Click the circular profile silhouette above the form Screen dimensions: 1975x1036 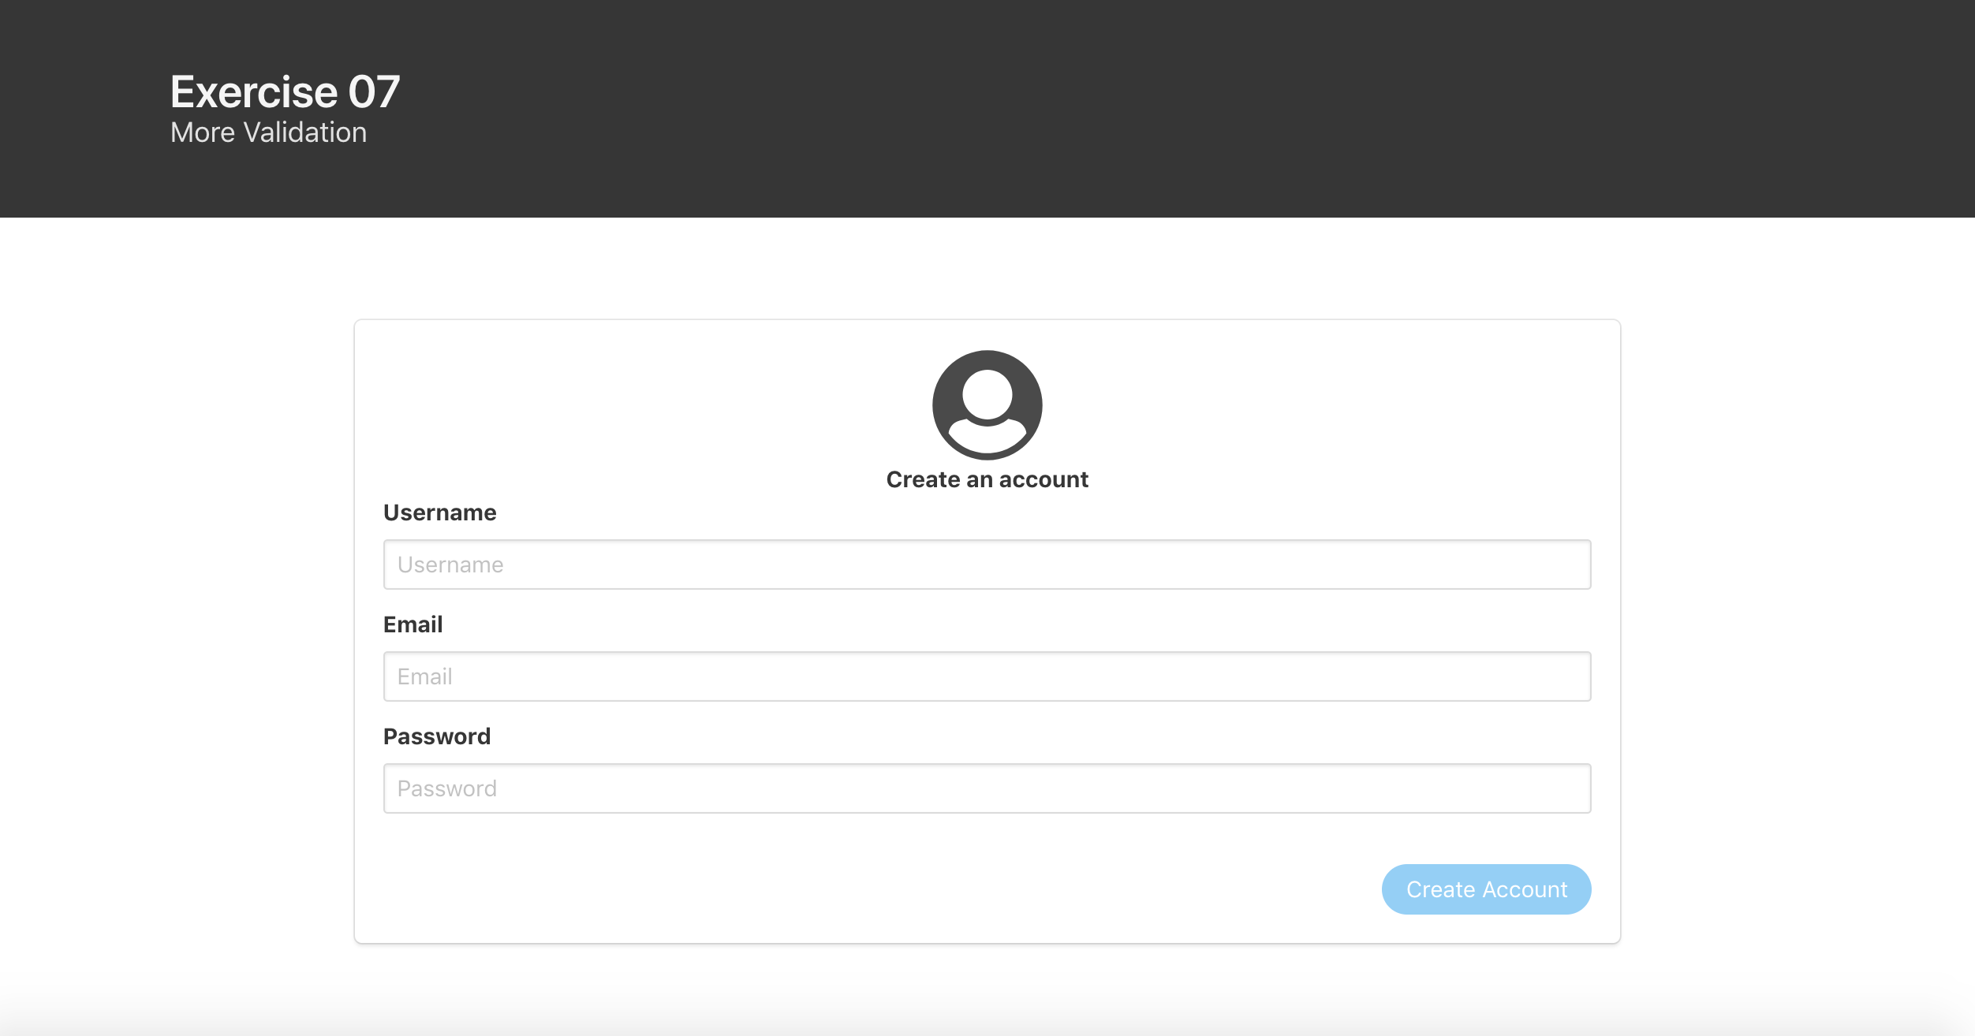click(987, 404)
